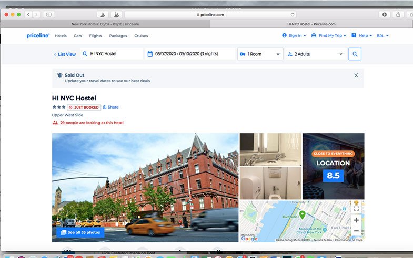Go back using Safari's back arrow
This screenshot has width=413, height=258.
(x=28, y=15)
